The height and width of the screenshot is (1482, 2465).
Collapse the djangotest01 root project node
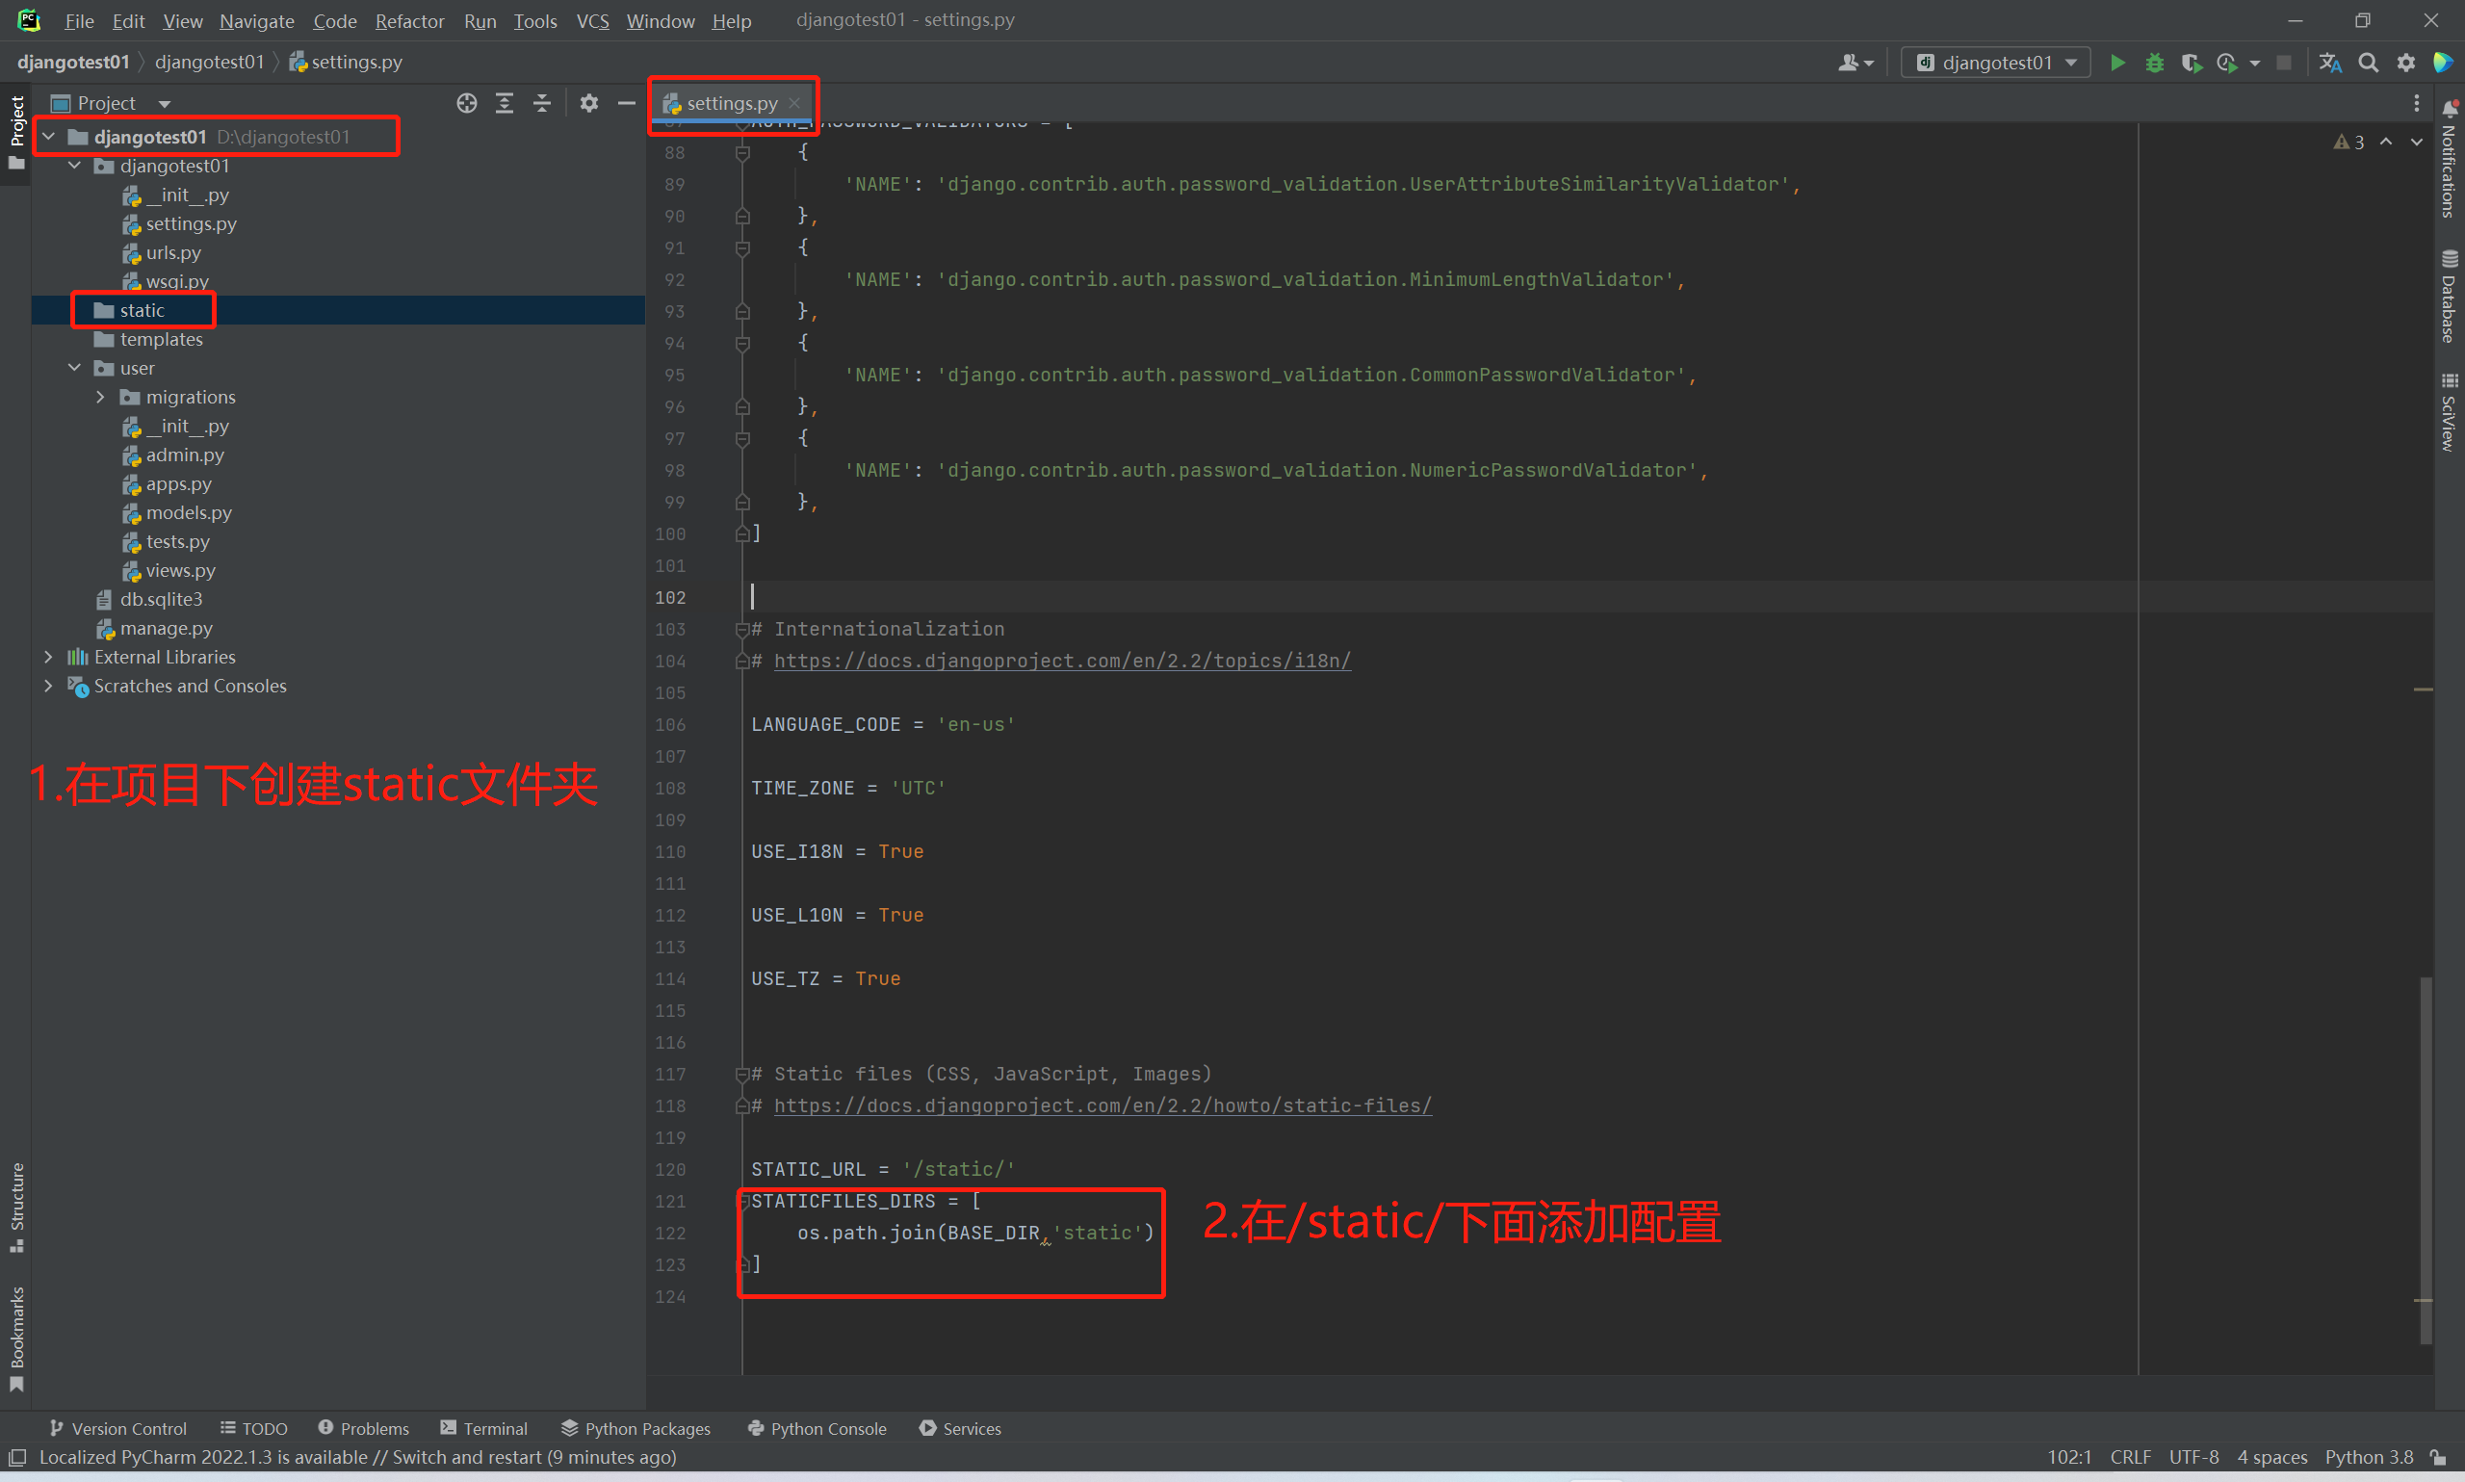coord(48,137)
